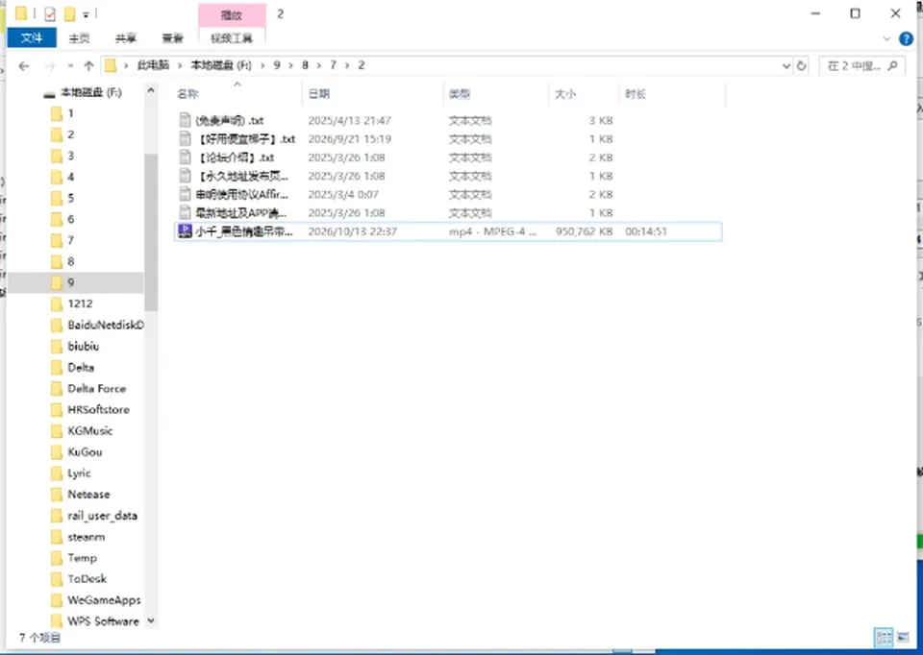Go back with the left arrow
Screen dimensions: 923x655
23,66
